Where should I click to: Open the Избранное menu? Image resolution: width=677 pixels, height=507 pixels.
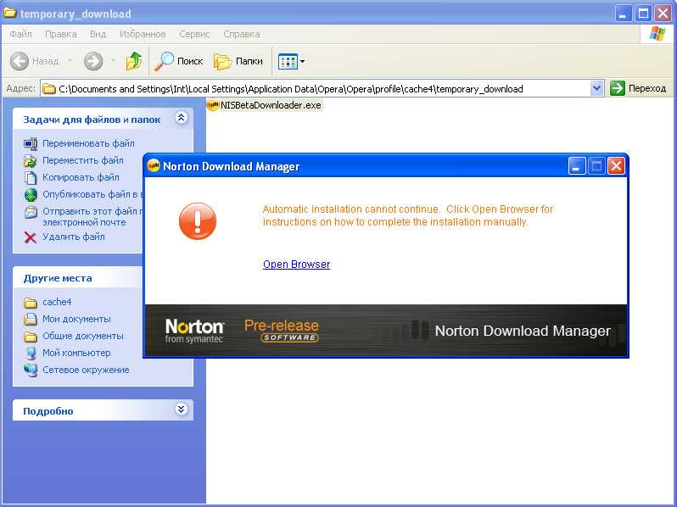[143, 34]
